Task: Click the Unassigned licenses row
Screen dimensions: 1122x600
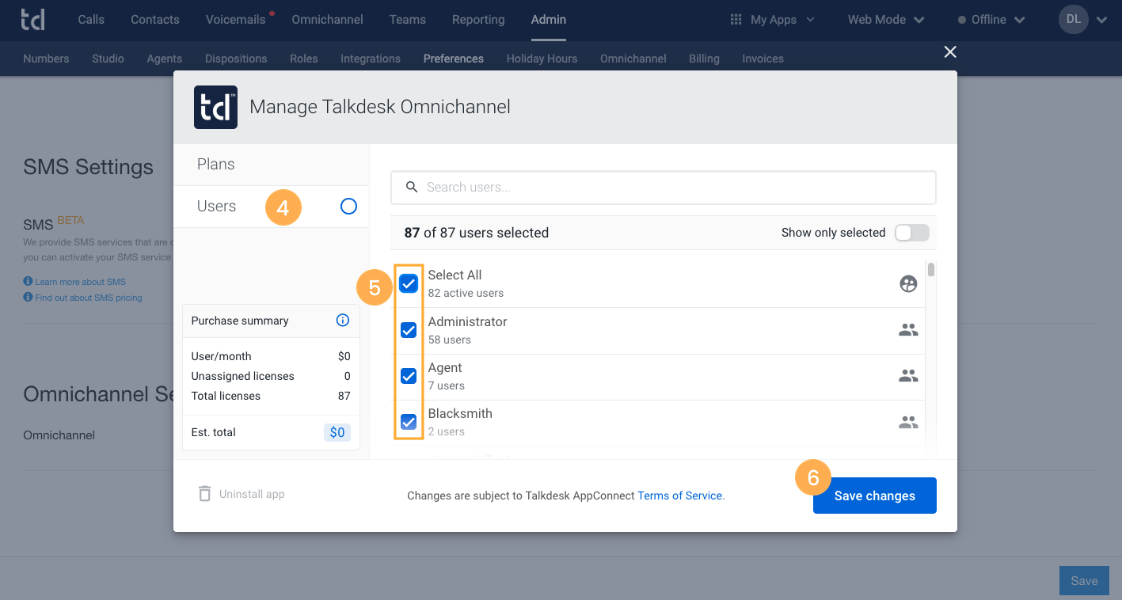Action: [x=271, y=376]
